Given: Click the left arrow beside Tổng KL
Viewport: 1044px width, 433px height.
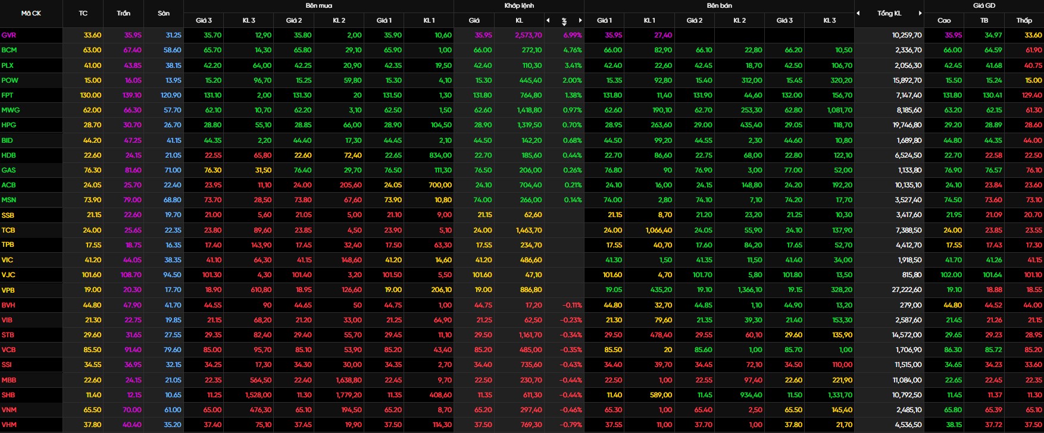Looking at the screenshot, I should pyautogui.click(x=858, y=13).
